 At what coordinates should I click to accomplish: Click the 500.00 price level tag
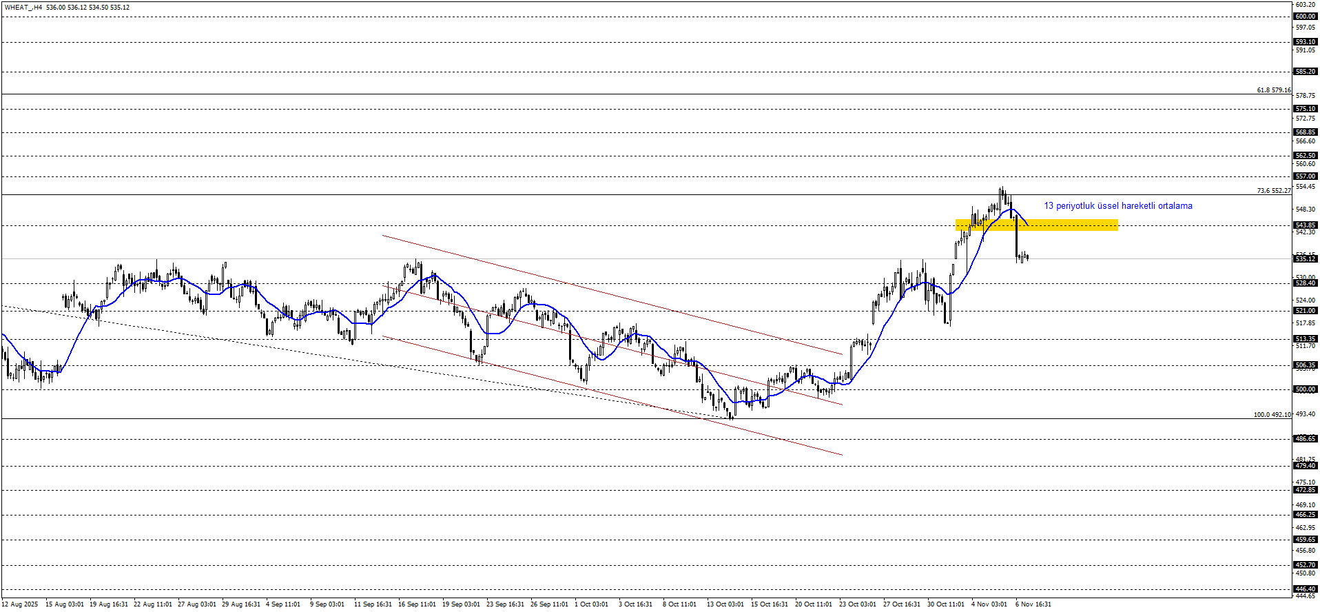(1305, 389)
